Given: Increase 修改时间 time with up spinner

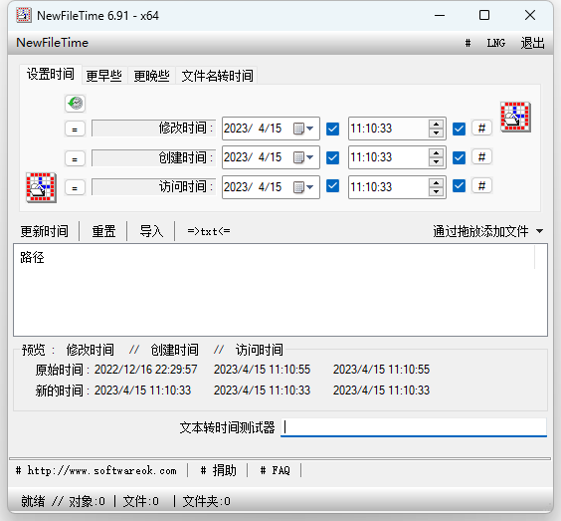Looking at the screenshot, I should [x=436, y=124].
